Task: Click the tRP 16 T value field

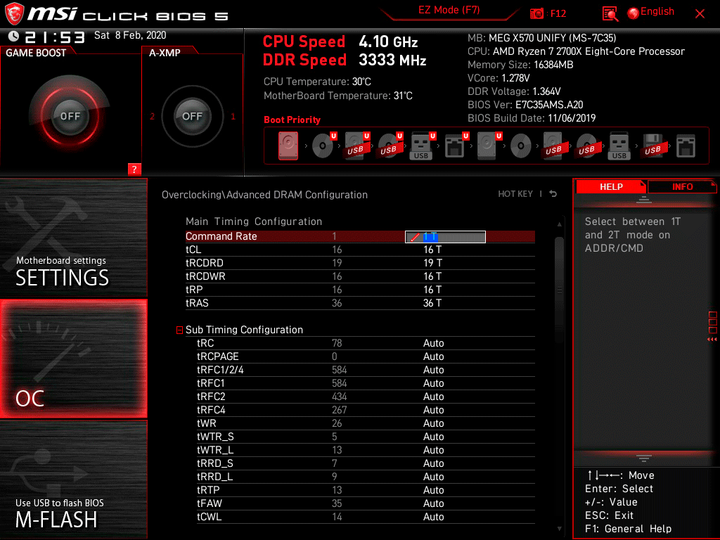Action: (432, 289)
